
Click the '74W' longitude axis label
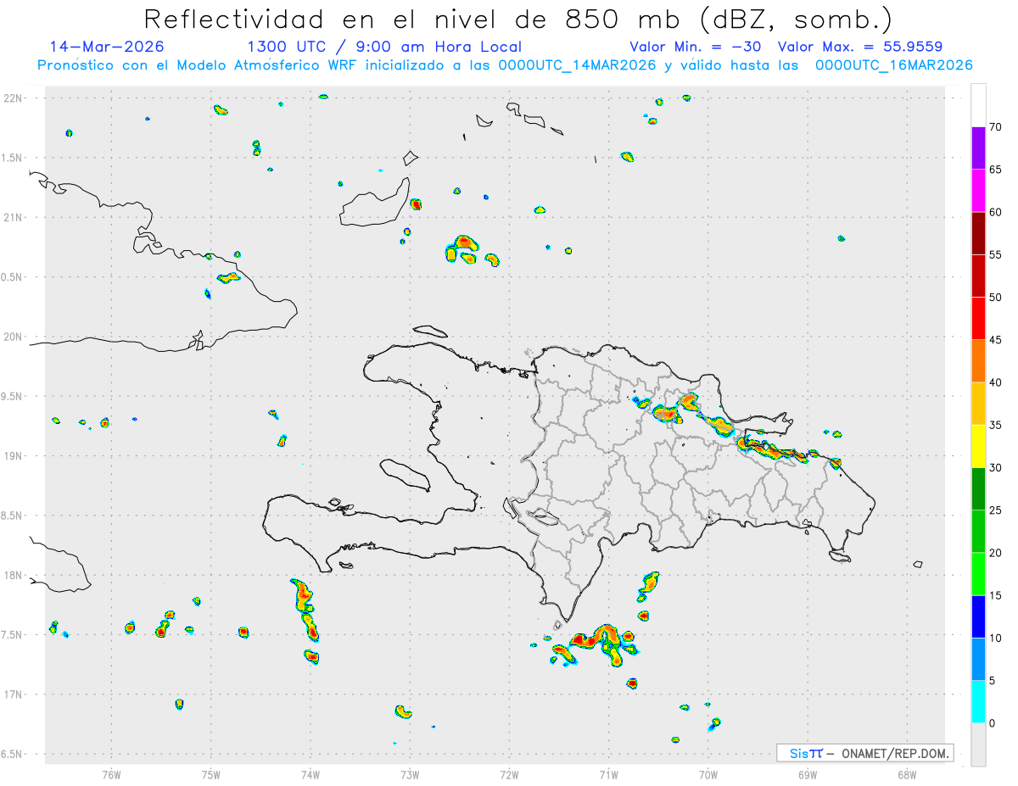click(310, 774)
